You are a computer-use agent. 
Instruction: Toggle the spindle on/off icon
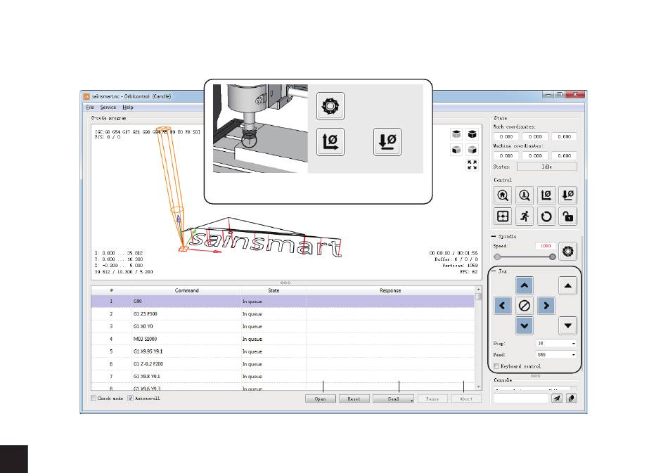(x=568, y=251)
